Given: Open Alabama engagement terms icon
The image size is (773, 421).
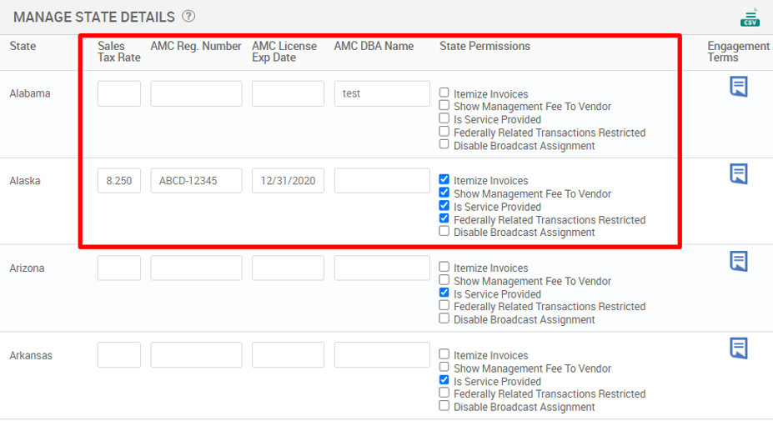Looking at the screenshot, I should pos(739,86).
